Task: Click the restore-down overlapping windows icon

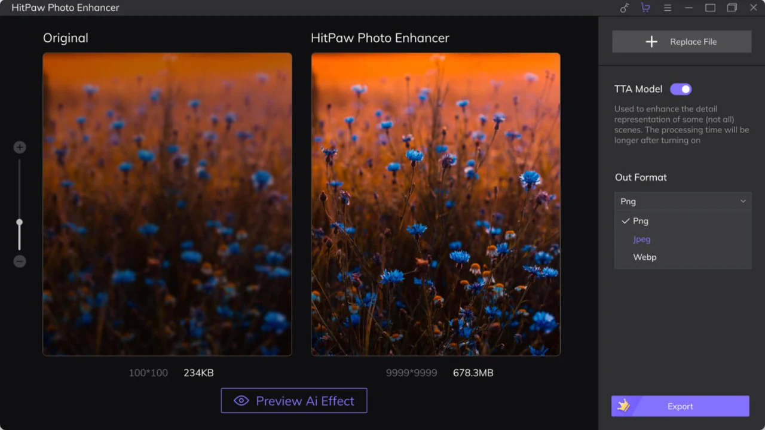Action: click(x=732, y=8)
